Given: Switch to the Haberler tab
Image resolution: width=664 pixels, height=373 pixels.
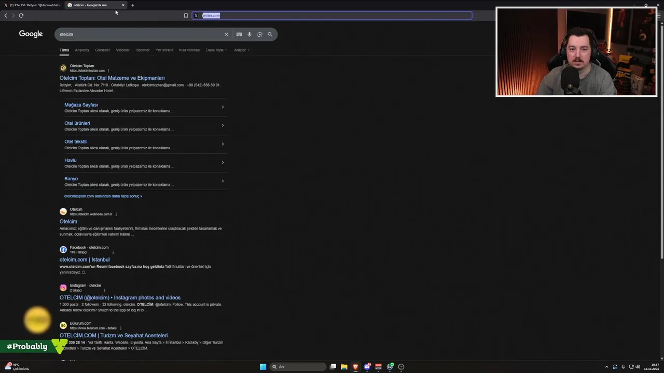Looking at the screenshot, I should 143,50.
